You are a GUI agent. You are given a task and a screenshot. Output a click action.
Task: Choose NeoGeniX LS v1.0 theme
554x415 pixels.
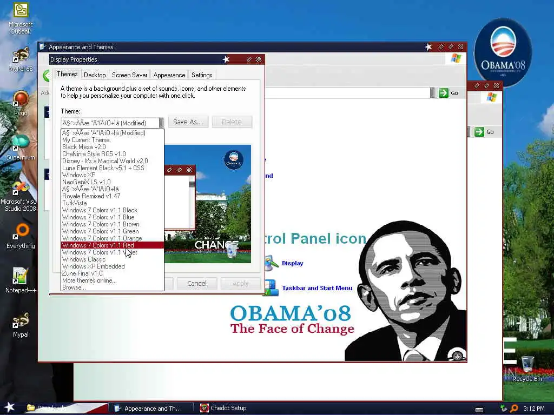point(113,182)
